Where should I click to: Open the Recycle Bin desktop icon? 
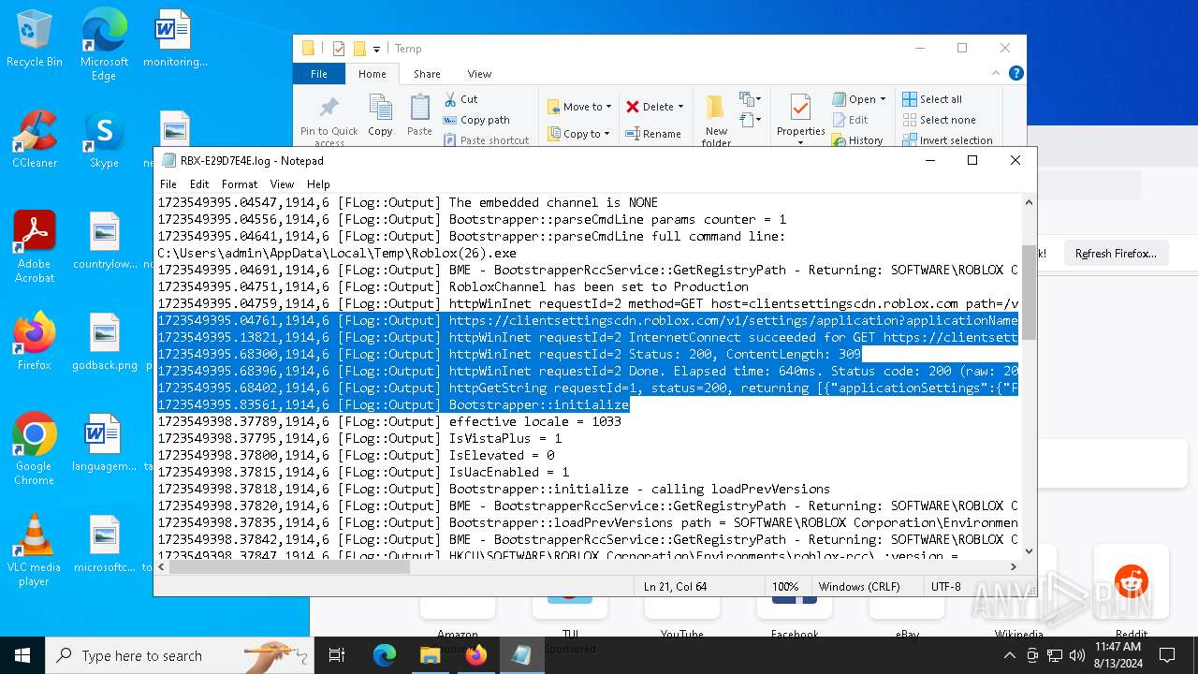(x=35, y=40)
